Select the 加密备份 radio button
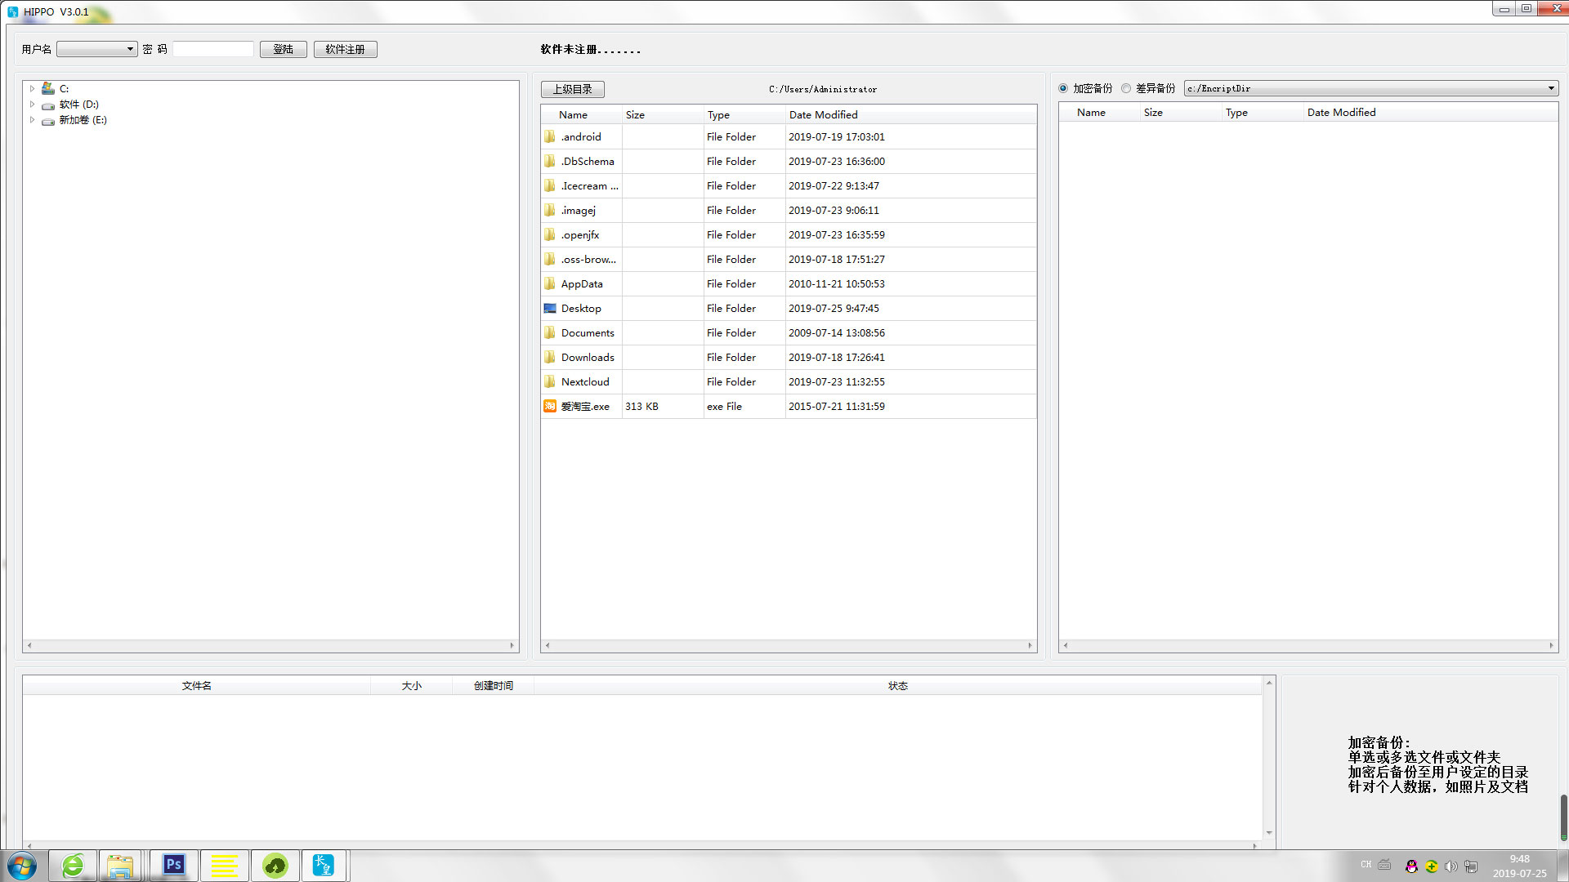1569x882 pixels. (x=1063, y=88)
